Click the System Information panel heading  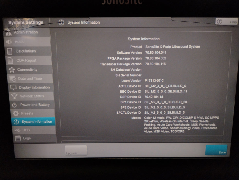pyautogui.click(x=144, y=39)
